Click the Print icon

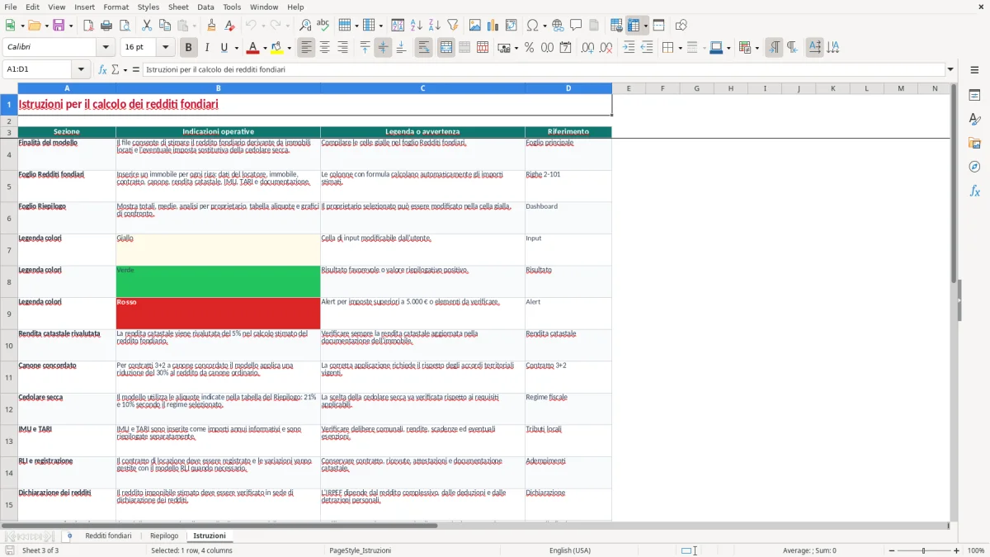click(x=106, y=26)
